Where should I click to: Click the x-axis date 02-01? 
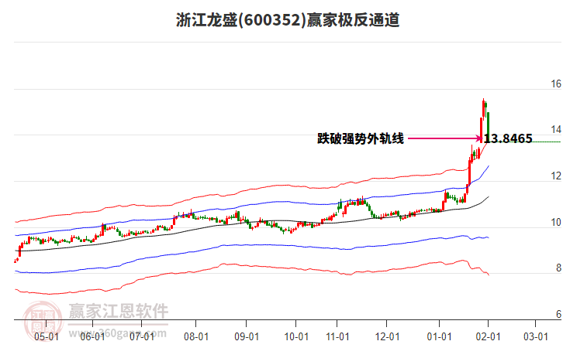click(488, 336)
